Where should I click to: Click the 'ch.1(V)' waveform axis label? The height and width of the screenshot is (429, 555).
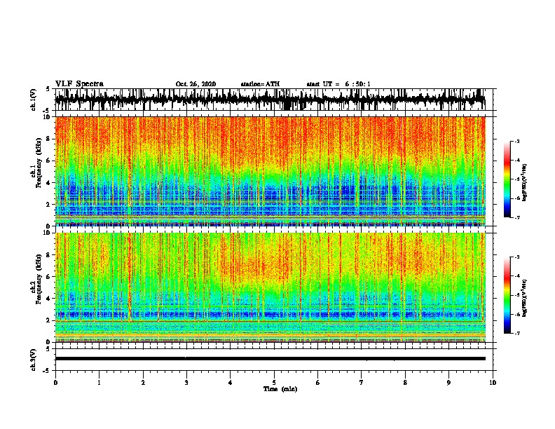click(33, 100)
